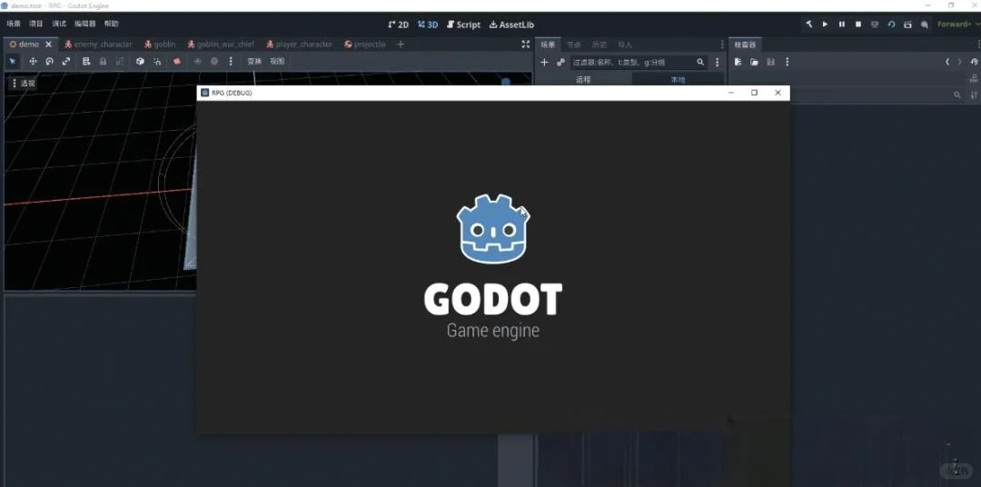Open the 透视 perspective view menu
Image resolution: width=981 pixels, height=487 pixels.
[x=23, y=83]
